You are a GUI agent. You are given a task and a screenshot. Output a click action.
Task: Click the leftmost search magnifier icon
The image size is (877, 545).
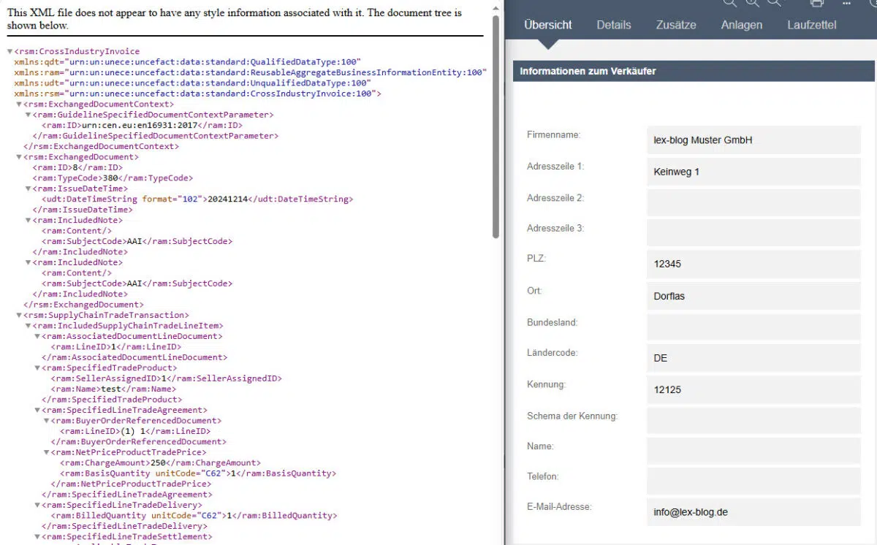point(729,4)
